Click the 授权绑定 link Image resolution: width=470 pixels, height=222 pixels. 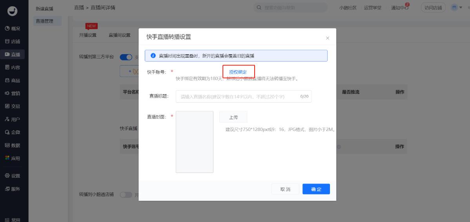(x=238, y=72)
